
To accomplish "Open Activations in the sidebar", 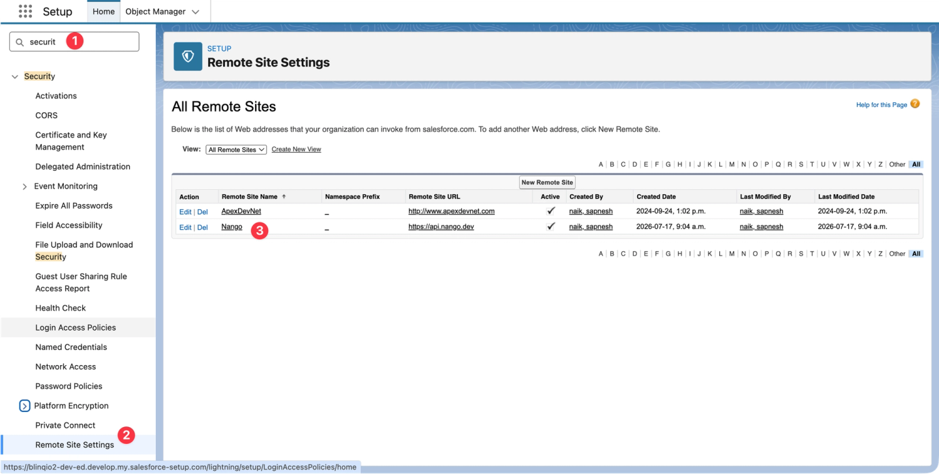I will 56,96.
